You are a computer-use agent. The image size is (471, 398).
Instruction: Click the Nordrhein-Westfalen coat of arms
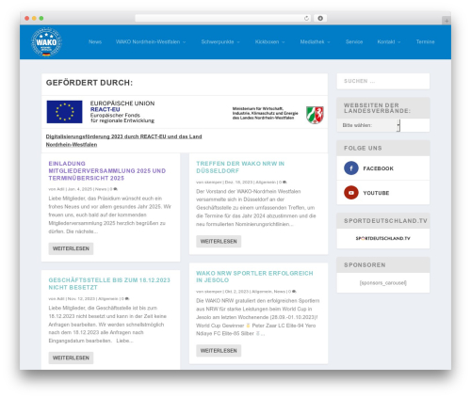click(315, 115)
